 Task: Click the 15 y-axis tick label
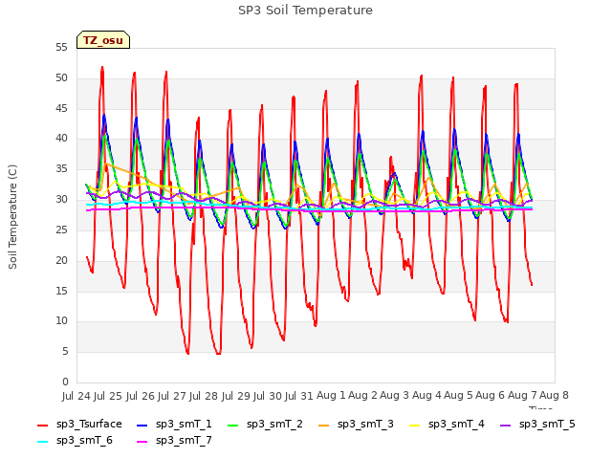click(61, 291)
